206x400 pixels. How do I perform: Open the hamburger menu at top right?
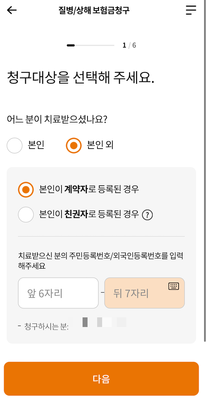click(x=191, y=10)
